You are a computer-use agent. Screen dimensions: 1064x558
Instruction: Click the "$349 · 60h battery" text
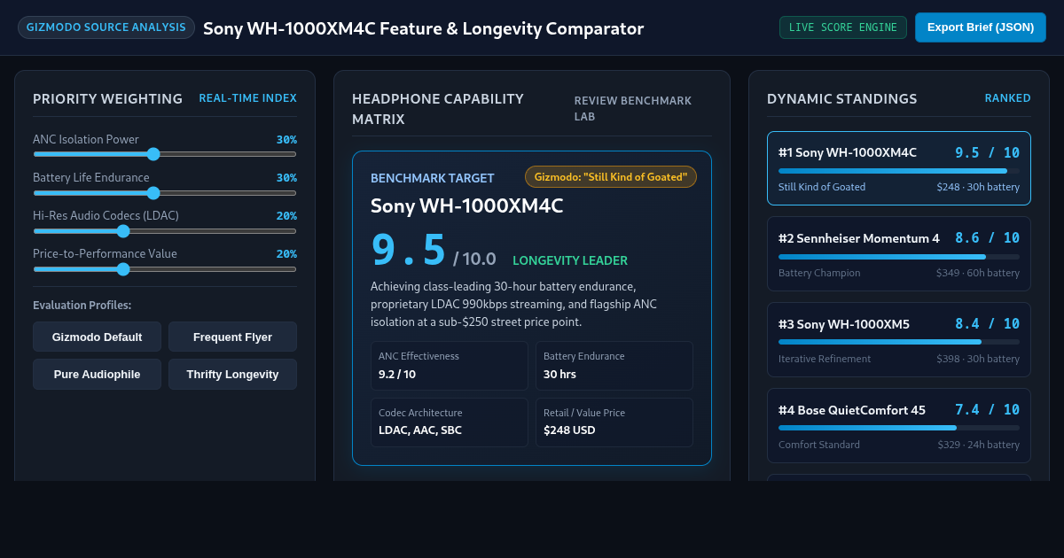click(978, 273)
